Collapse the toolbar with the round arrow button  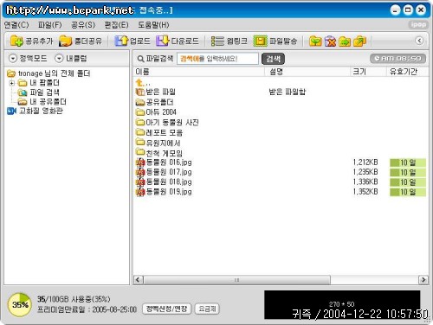click(419, 41)
